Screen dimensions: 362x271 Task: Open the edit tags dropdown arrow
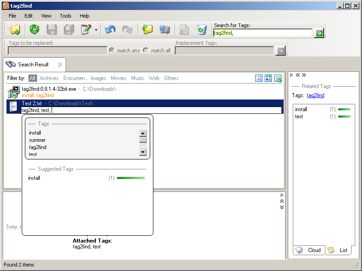pos(96,30)
